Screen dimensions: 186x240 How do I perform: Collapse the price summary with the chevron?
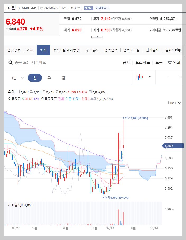[96, 36]
